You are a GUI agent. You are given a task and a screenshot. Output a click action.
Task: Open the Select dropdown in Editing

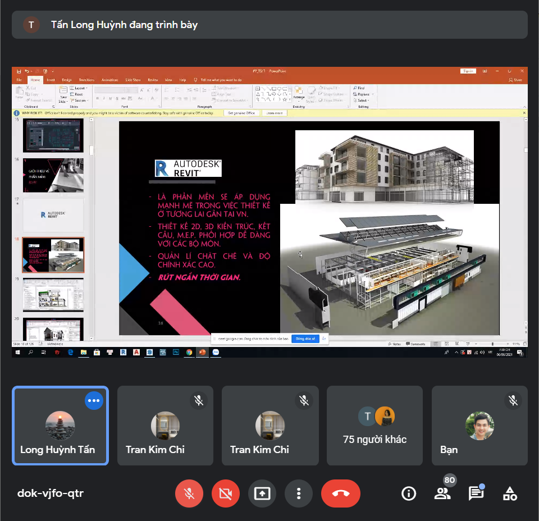(361, 100)
